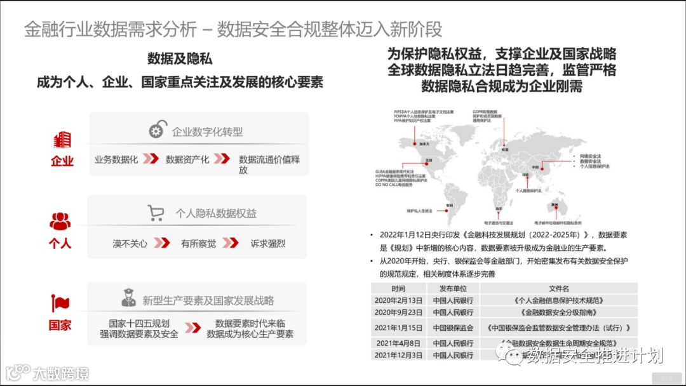The height and width of the screenshot is (386, 686).
Task: Click the table header 文件名
Action: pyautogui.click(x=559, y=288)
